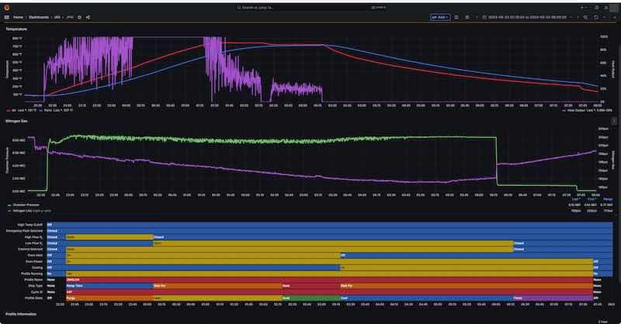This screenshot has height=324, width=621.
Task: Click the High Temp Cutoff Off bar
Action: click(x=329, y=225)
